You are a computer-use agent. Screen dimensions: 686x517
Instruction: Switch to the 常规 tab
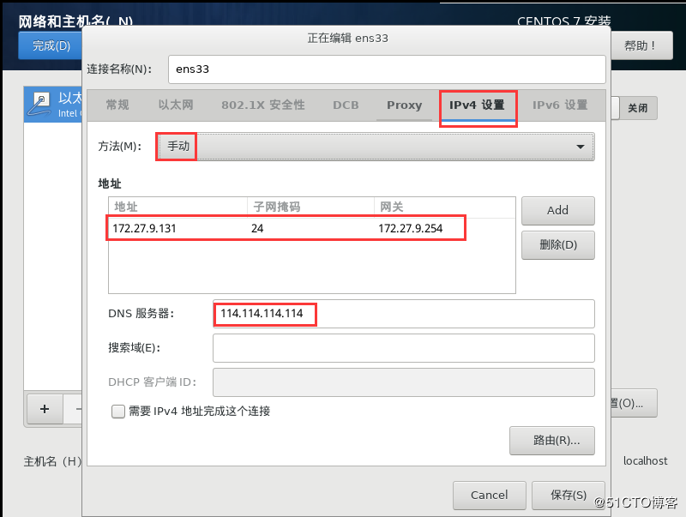coord(117,105)
